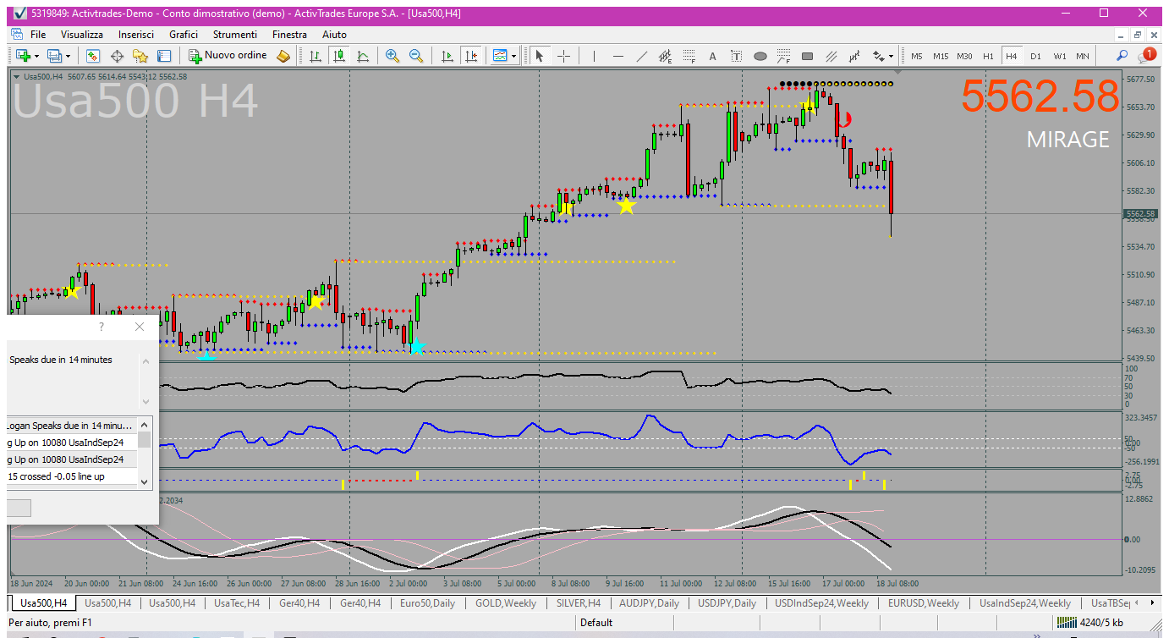Switch to M30 timeframe
Screen dimensions: 1169x638
[x=964, y=56]
